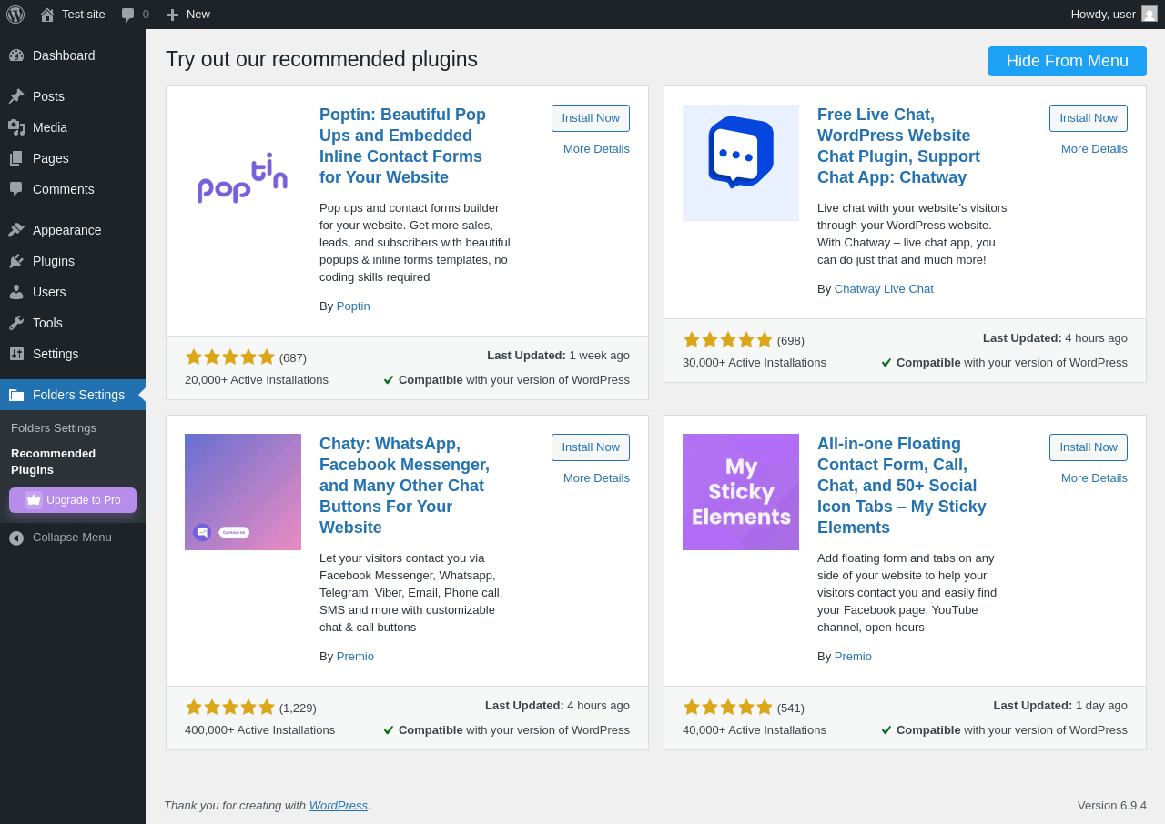Open the comments bubble in the admin bar
Viewport: 1165px width, 824px height.
coord(128,15)
